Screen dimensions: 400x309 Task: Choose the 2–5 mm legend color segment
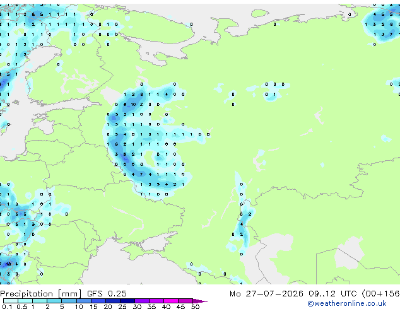click(54, 301)
